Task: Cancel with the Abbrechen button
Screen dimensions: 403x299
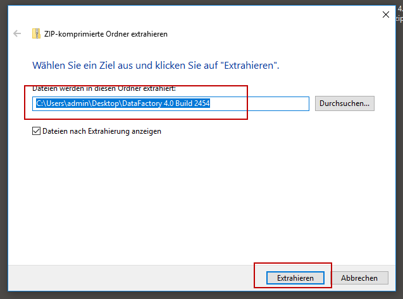Action: [x=359, y=278]
